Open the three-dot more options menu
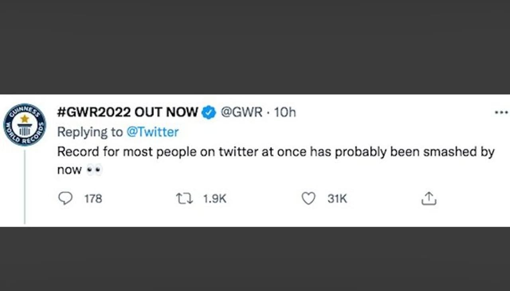This screenshot has height=291, width=510. pos(501,113)
